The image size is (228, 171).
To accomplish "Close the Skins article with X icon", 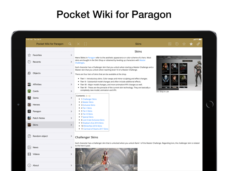I will [x=78, y=44].
